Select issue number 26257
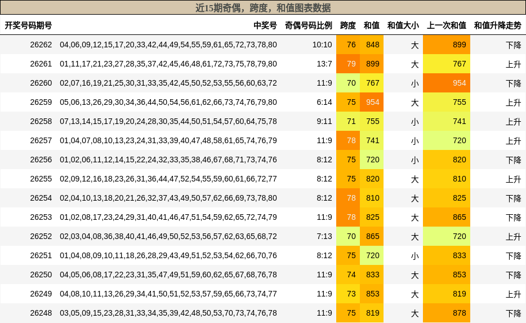Image resolution: width=526 pixels, height=323 pixels. [x=41, y=140]
